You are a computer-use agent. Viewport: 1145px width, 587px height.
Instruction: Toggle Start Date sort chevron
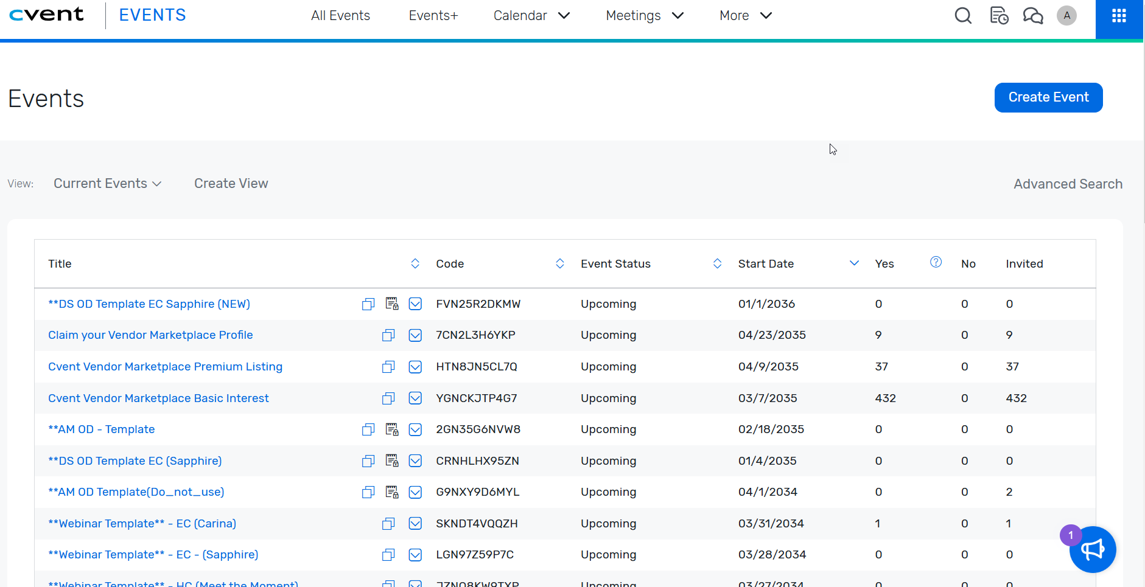(x=854, y=263)
